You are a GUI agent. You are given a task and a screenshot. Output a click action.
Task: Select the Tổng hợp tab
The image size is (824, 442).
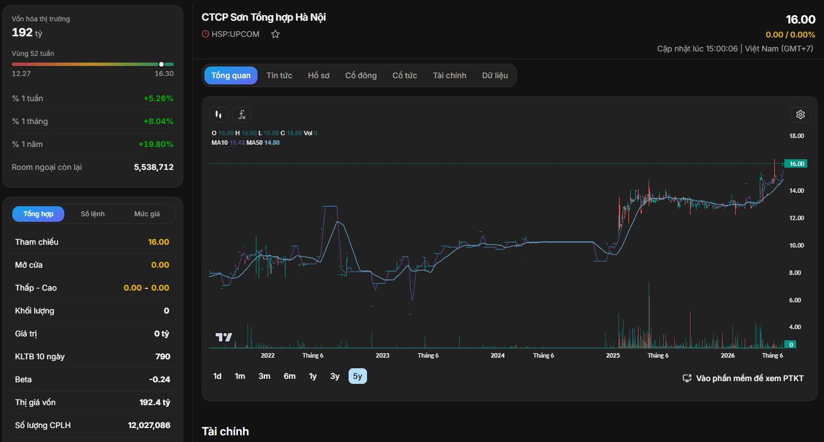pos(39,214)
